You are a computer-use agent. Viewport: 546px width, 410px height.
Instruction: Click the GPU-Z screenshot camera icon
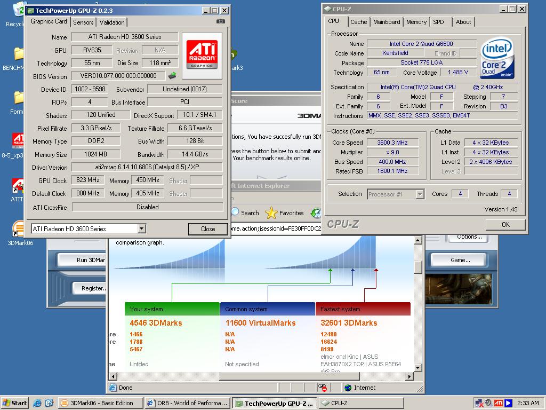click(x=220, y=21)
